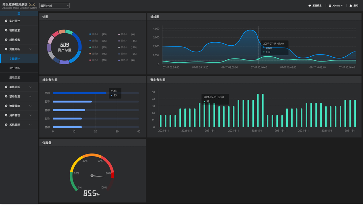This screenshot has width=363, height=206.
Task: Click the 高级威胁检测系统 title logo
Action: tap(15, 4)
